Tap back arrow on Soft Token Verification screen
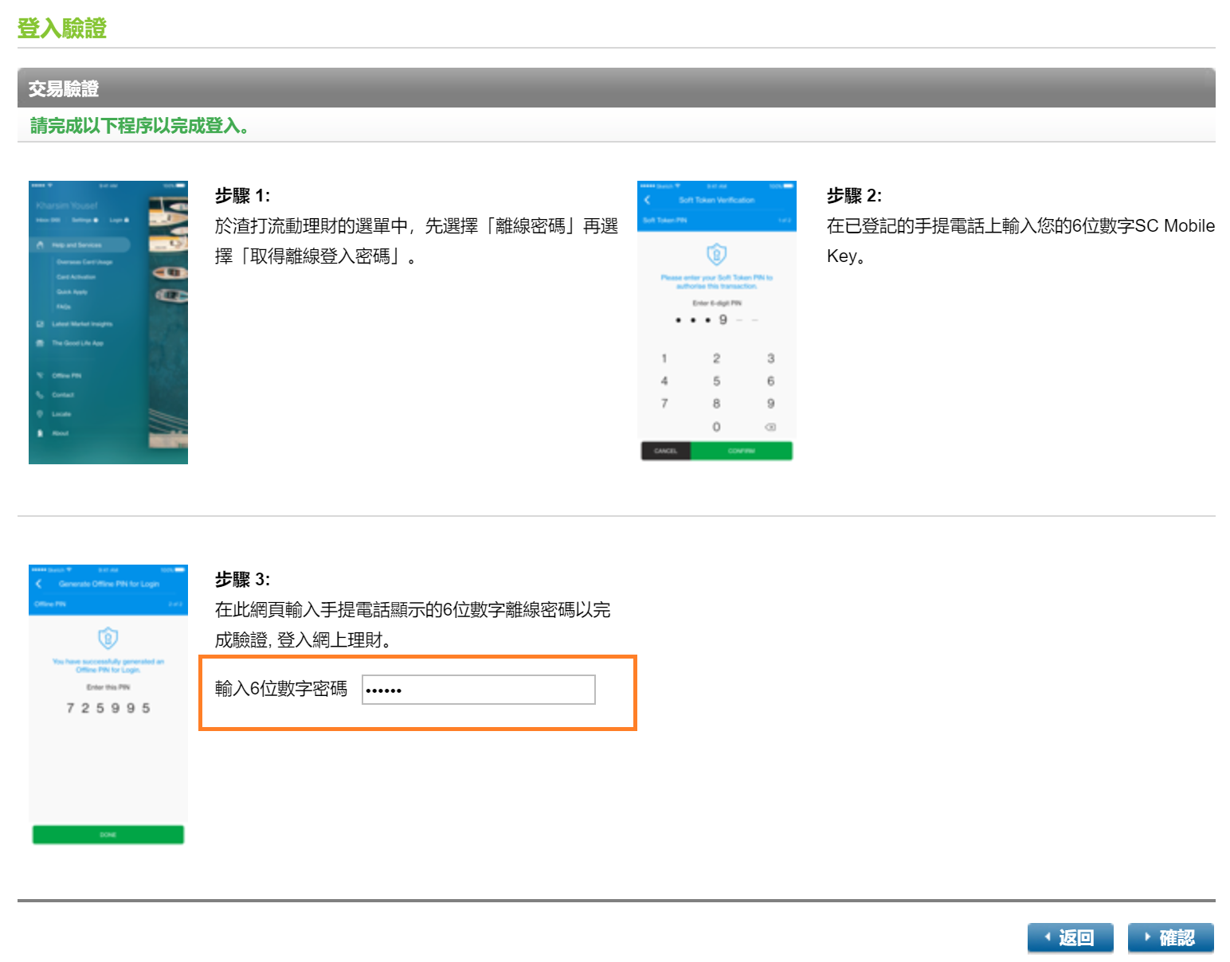Screen dimensions: 1230x962 [x=648, y=201]
